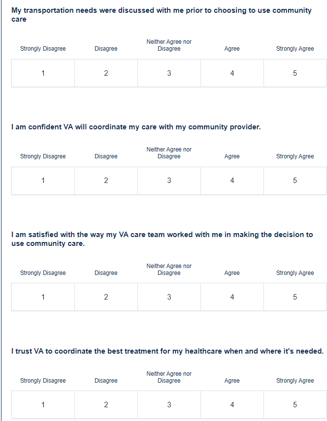
Task: Mark 5 for VA care team satisfaction statement
Action: tap(295, 297)
